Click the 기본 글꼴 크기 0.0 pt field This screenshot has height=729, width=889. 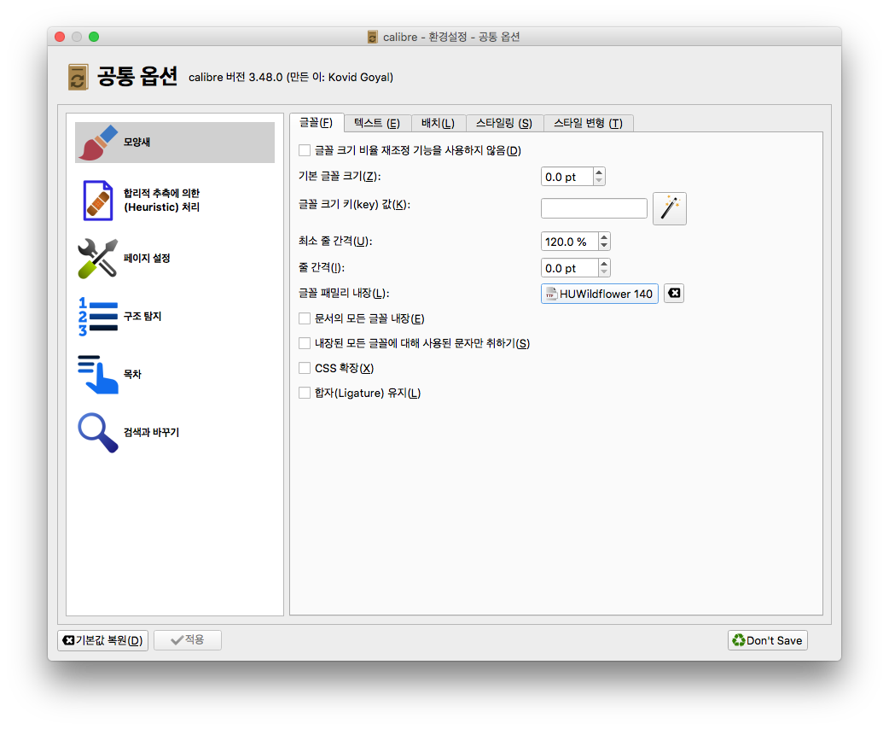(567, 177)
